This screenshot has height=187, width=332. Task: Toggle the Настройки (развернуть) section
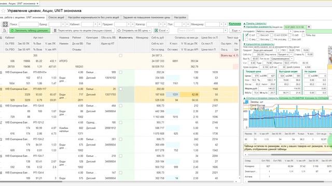pyautogui.click(x=258, y=27)
